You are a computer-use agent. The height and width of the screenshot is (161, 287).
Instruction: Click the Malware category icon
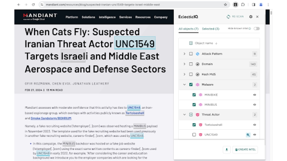[x=197, y=85]
